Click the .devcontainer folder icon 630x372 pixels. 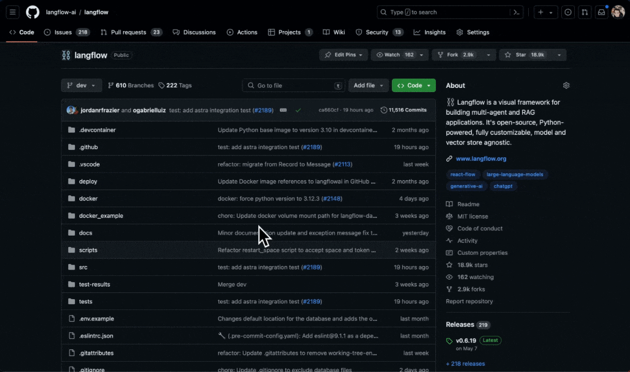pos(72,130)
